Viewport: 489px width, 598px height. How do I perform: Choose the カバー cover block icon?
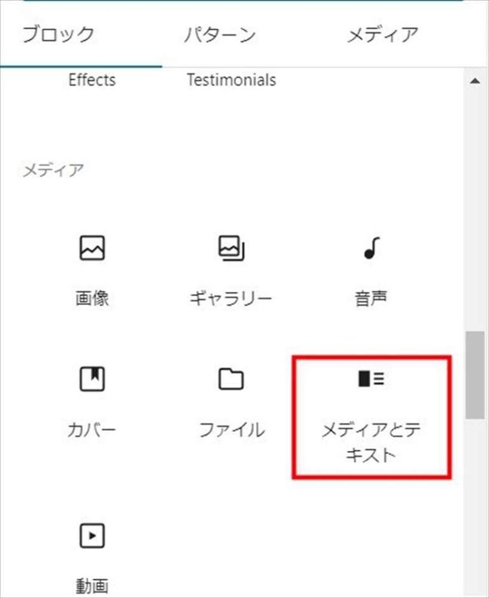click(x=92, y=380)
